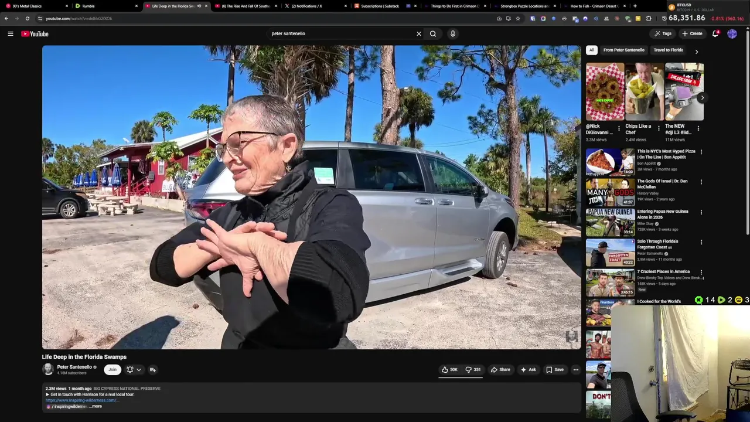750x422 pixels.
Task: Switch to Subscriptions | Substack tab
Action: 384,6
